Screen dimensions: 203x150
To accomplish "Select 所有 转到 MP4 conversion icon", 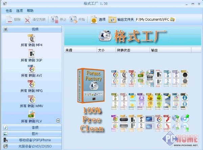I will click(x=31, y=38).
